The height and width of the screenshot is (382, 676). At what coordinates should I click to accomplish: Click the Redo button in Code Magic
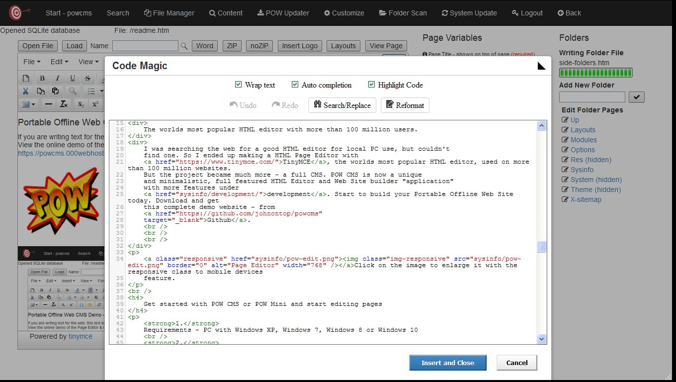coord(285,105)
